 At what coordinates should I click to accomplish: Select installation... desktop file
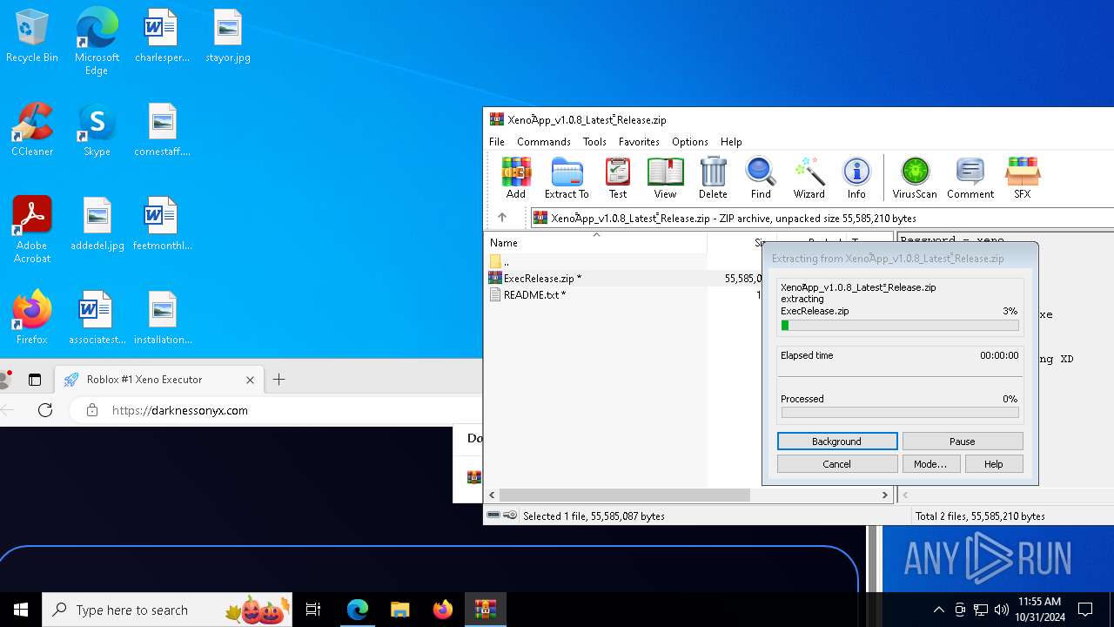tap(163, 318)
